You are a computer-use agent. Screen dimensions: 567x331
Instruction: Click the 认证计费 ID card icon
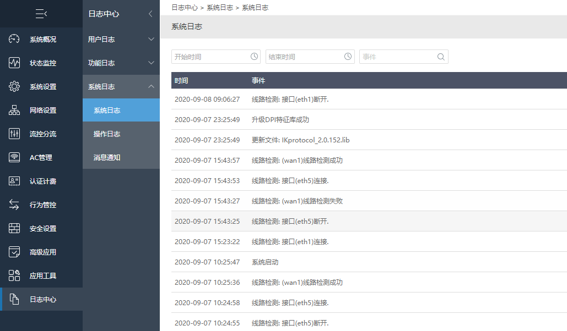(x=14, y=181)
